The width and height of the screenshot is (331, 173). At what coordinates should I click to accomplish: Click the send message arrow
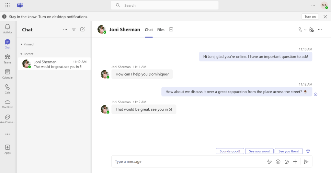pyautogui.click(x=306, y=162)
